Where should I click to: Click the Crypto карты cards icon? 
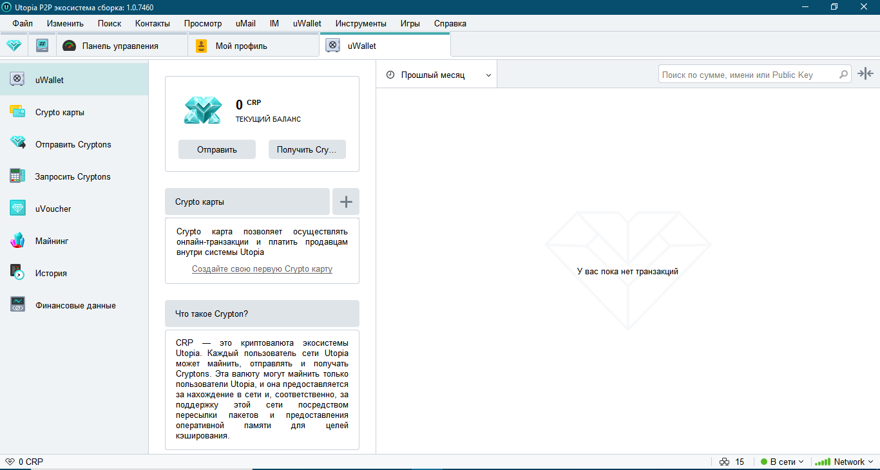tap(17, 112)
